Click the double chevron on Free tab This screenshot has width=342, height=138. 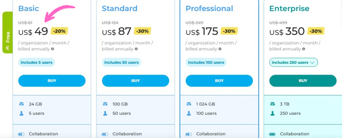[x=7, y=48]
